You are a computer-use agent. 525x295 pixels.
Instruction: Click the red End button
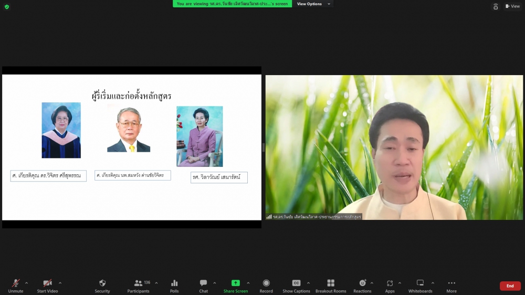pyautogui.click(x=510, y=286)
